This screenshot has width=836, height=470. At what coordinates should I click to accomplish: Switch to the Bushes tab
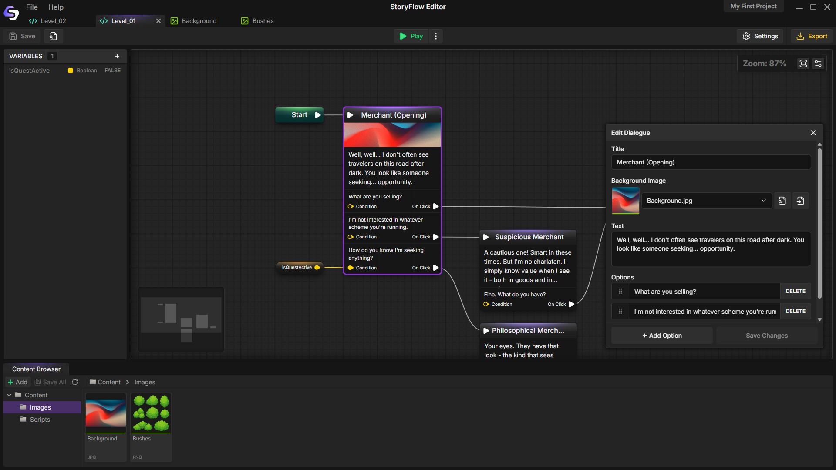(x=258, y=21)
